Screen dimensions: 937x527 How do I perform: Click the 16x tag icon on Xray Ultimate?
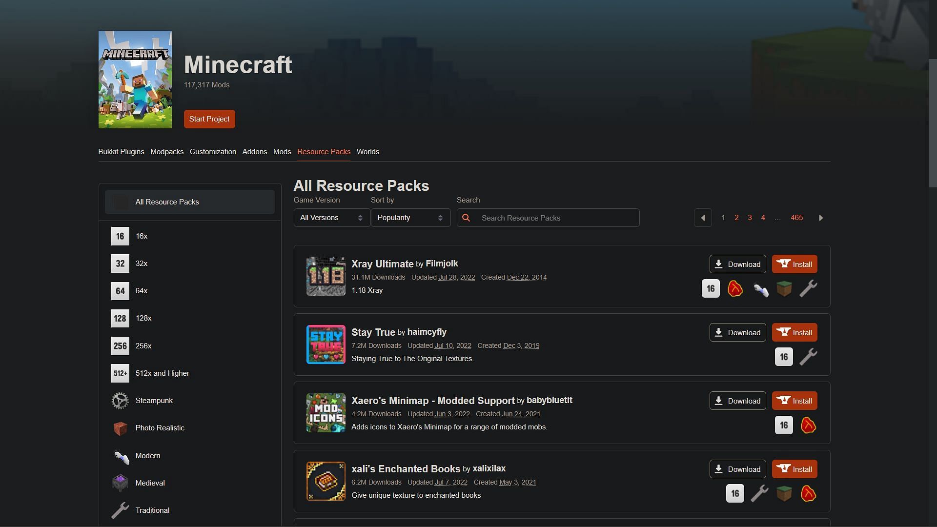click(x=711, y=288)
